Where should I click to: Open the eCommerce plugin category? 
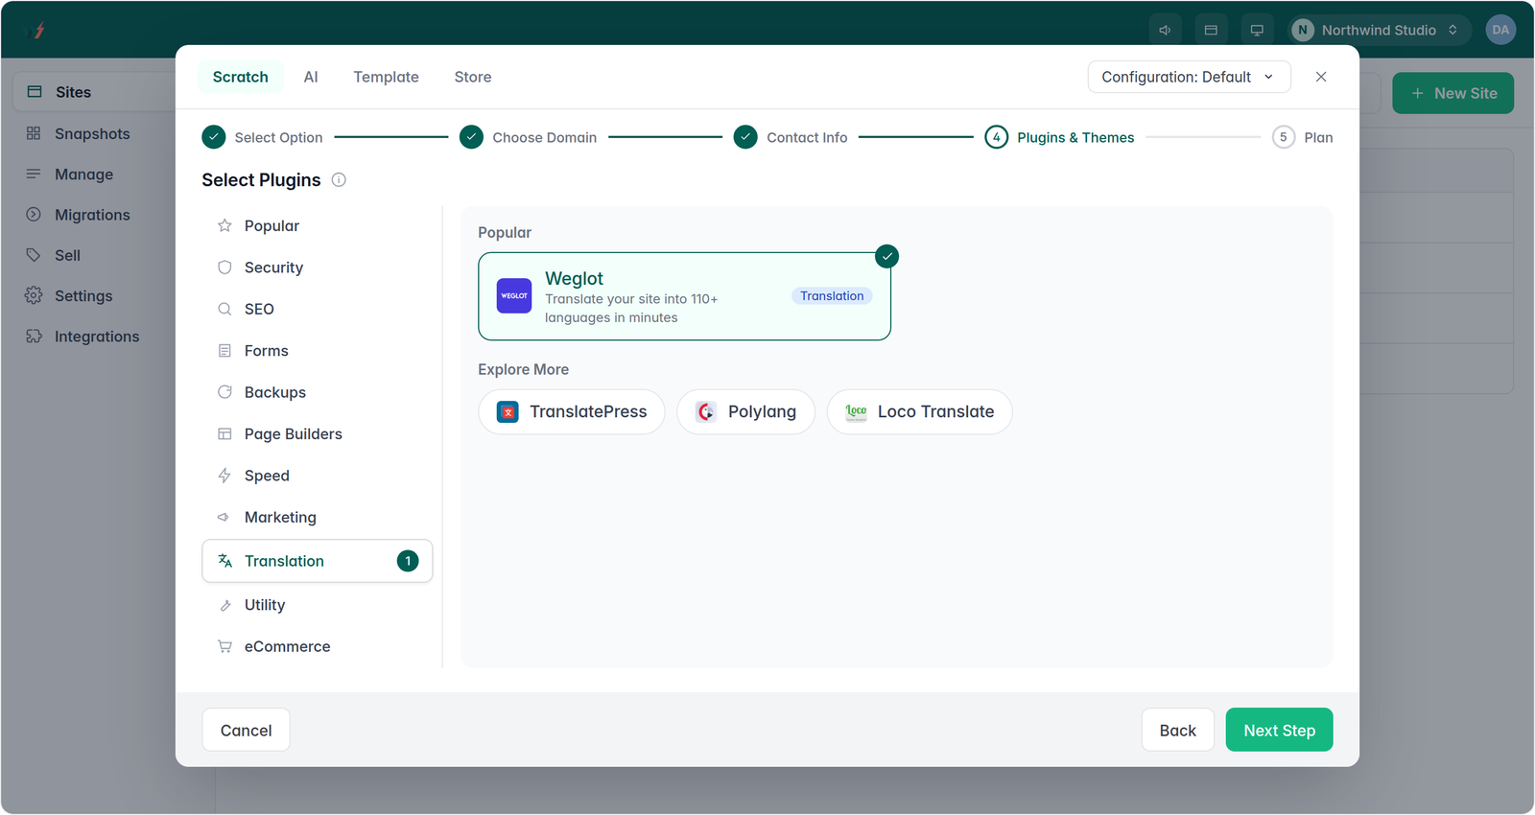point(317,646)
